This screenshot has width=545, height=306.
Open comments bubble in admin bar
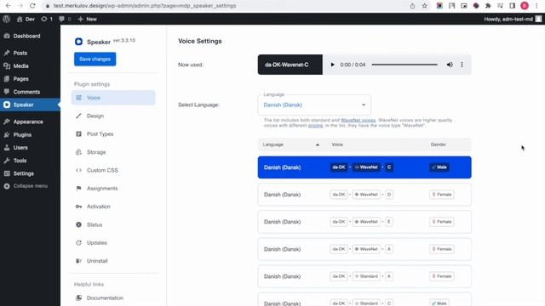(65, 19)
